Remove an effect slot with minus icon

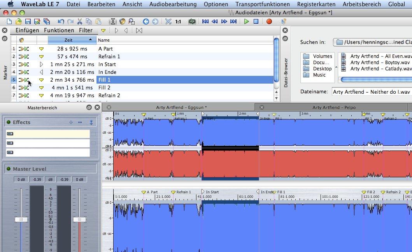click(x=80, y=122)
